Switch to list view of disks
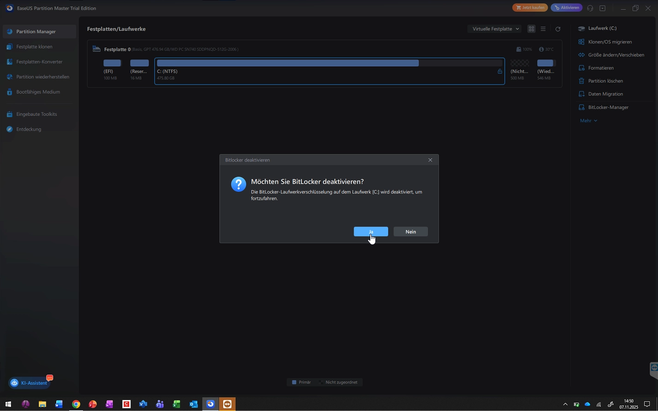 [543, 29]
